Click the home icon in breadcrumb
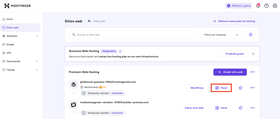 click(89, 21)
